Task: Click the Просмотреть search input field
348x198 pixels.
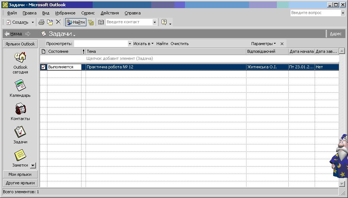Action: 101,44
